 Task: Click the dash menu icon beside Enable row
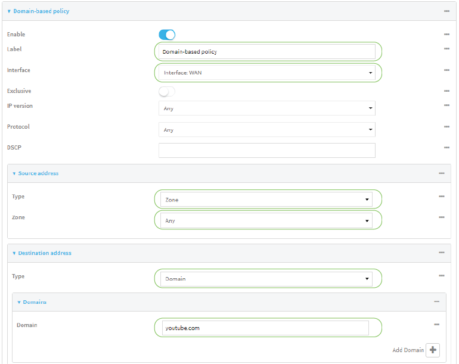[x=446, y=35]
